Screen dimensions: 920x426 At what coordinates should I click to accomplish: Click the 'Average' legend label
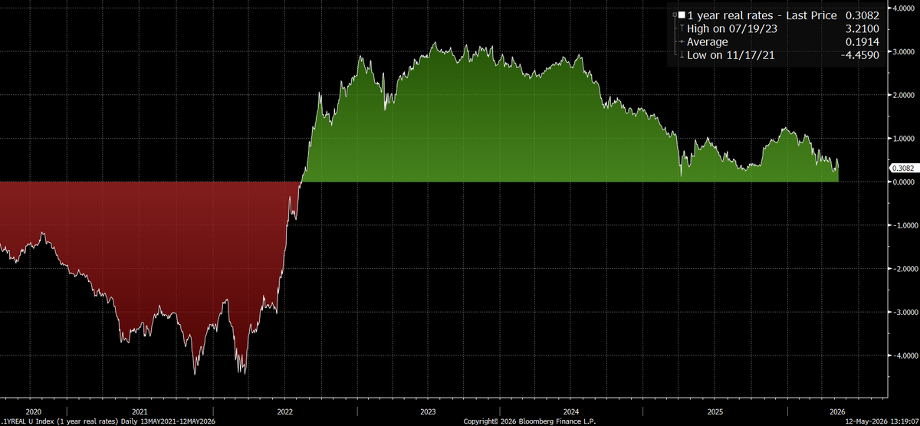pyautogui.click(x=708, y=41)
